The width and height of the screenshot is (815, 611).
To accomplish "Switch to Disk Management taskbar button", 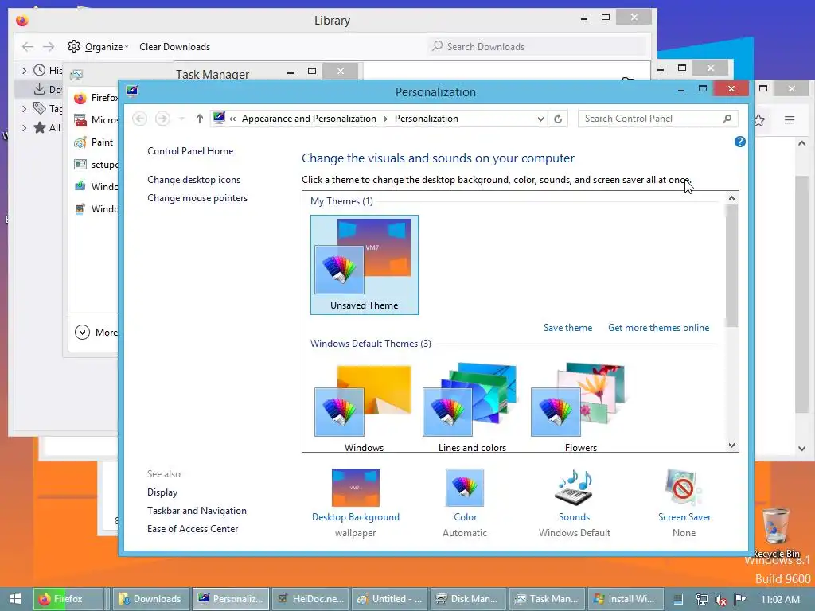I will click(x=468, y=599).
